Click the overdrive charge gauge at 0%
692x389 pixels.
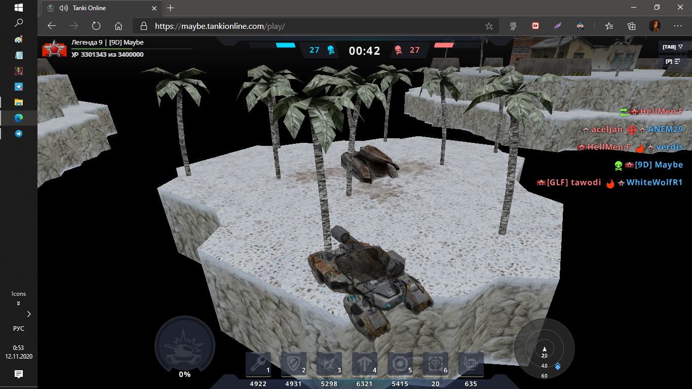click(x=185, y=347)
